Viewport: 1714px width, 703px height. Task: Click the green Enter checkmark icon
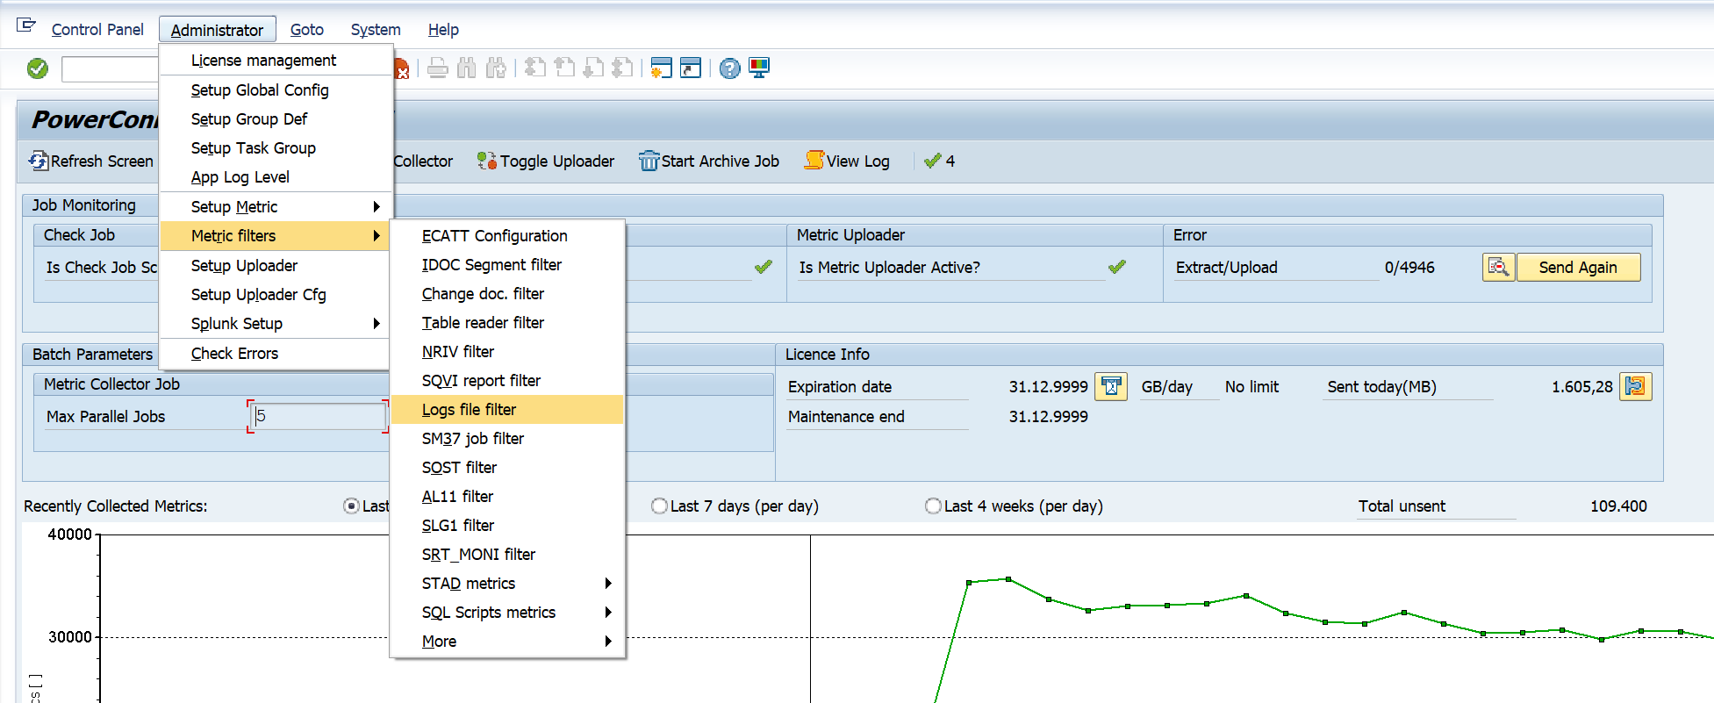38,68
